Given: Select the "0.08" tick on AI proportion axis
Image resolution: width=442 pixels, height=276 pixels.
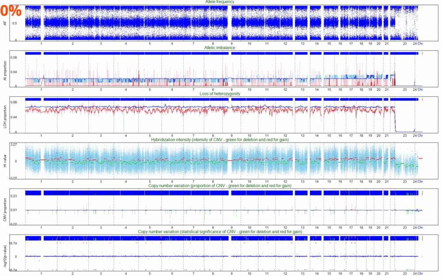Looking at the screenshot, I should pos(14,58).
